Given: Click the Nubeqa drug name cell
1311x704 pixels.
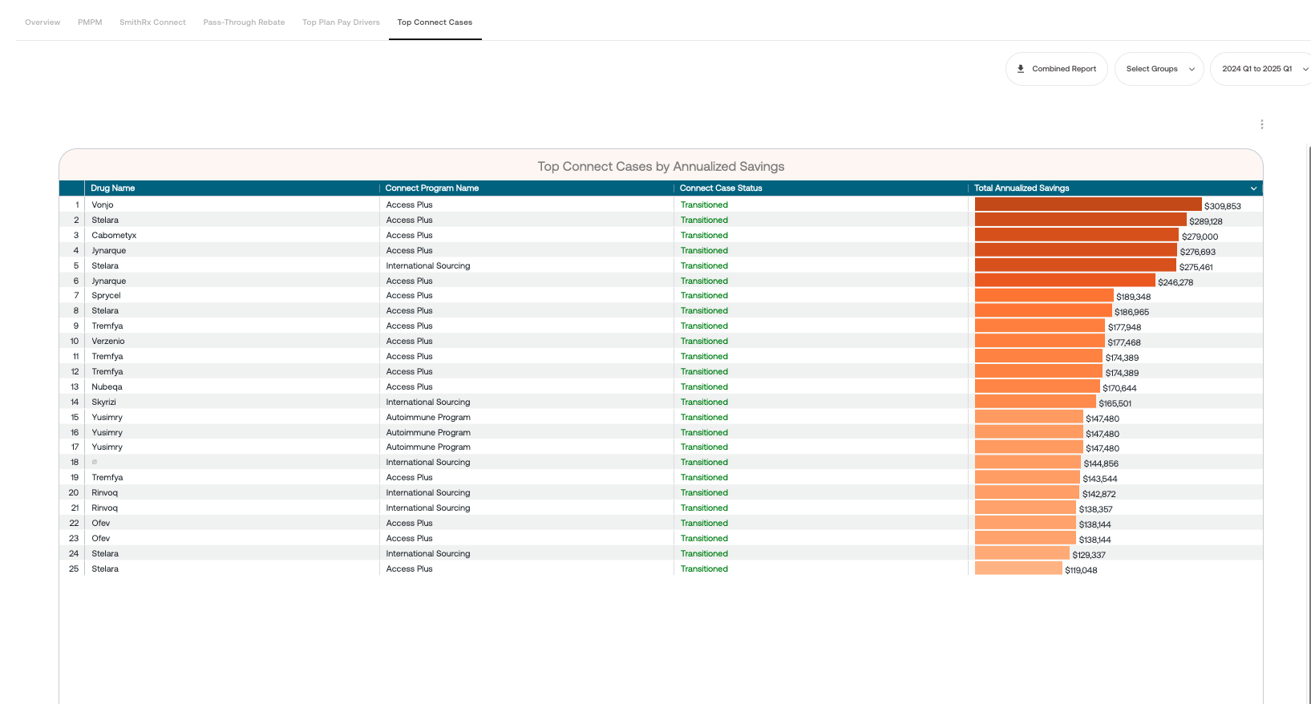Looking at the screenshot, I should click(107, 387).
